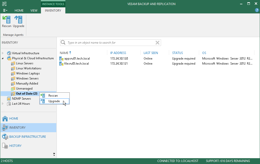
Task: Click the Veeam application logo icon
Action: [x=4, y=4]
